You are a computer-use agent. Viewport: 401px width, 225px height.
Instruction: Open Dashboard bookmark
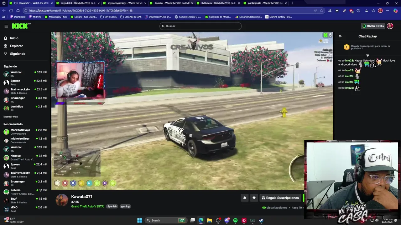[18, 17]
